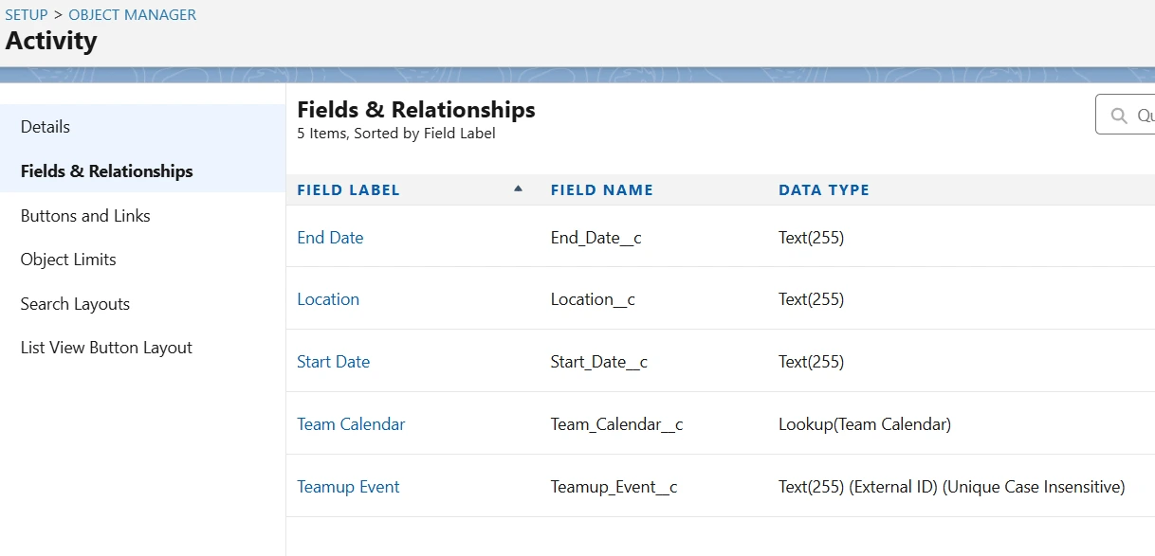The width and height of the screenshot is (1155, 556).
Task: Sort by Field Label column header
Action: 348,190
